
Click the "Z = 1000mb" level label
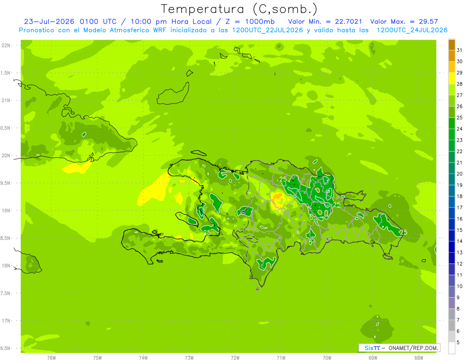251,22
